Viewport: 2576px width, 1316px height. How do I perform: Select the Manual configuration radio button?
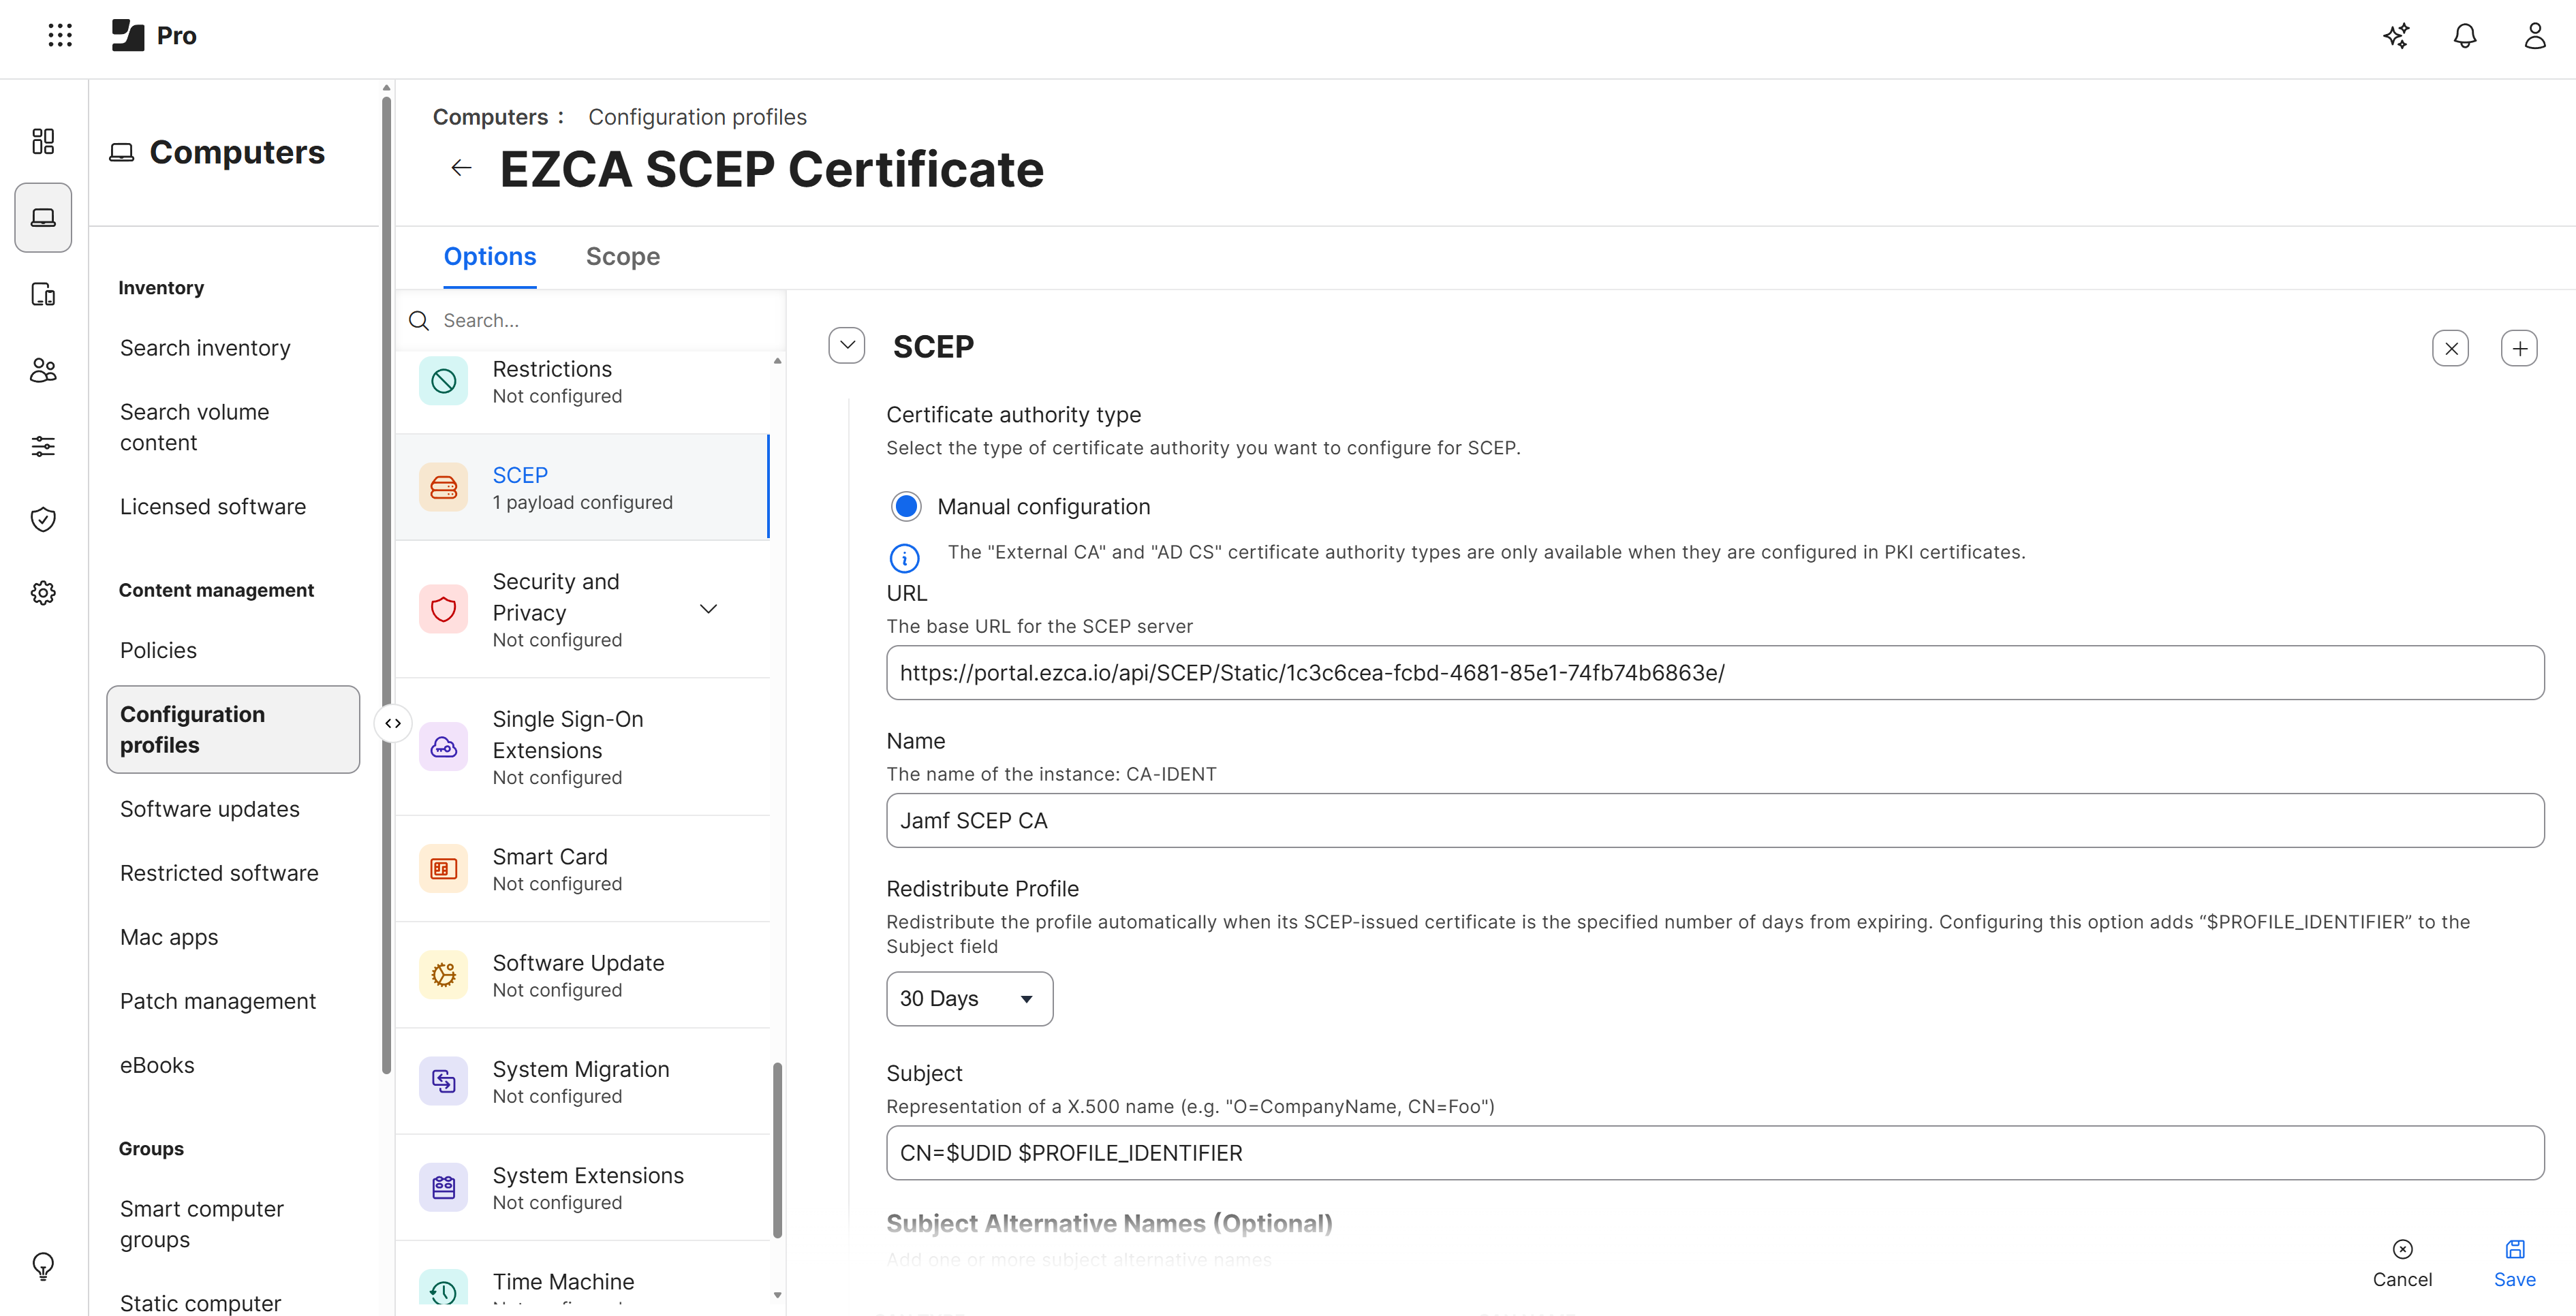906,506
